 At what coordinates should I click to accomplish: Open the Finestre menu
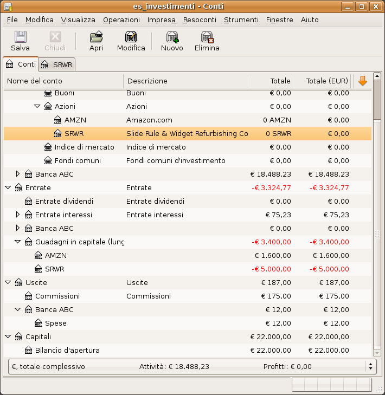[x=280, y=20]
